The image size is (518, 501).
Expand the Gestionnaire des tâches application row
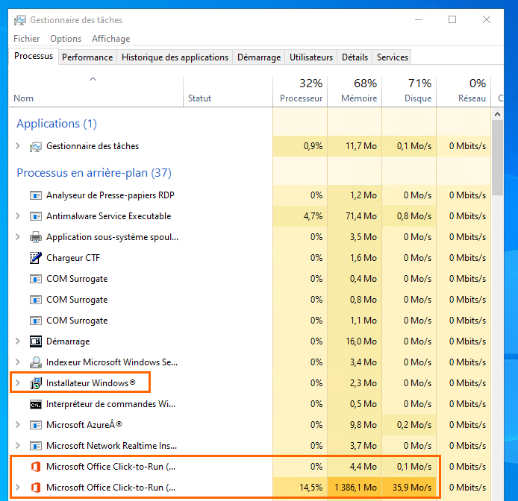pyautogui.click(x=18, y=146)
